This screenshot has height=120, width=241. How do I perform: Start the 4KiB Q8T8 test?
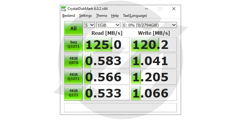click(x=74, y=61)
